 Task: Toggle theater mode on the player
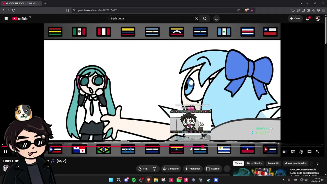[x=309, y=152]
